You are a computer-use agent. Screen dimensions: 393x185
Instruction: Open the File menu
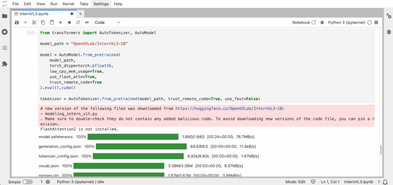15,4
